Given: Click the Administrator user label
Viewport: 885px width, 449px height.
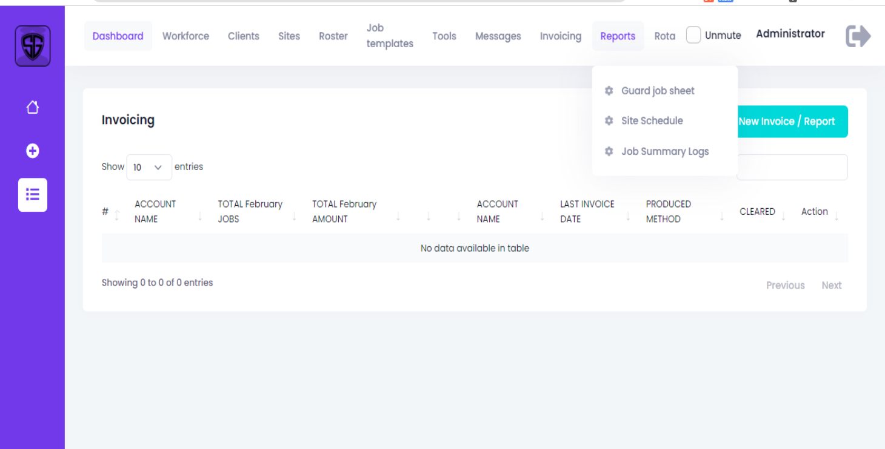Looking at the screenshot, I should click(x=790, y=34).
